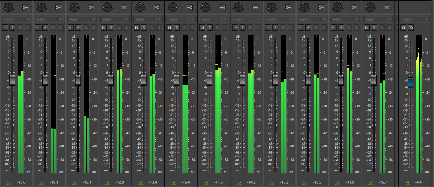Click the blue master volume fader handle
Screen dimensions: 434x187
411,83
